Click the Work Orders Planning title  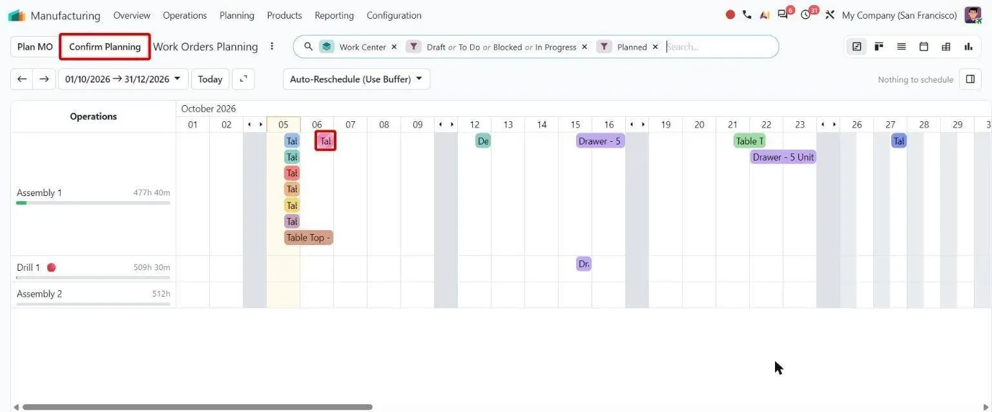coord(205,46)
